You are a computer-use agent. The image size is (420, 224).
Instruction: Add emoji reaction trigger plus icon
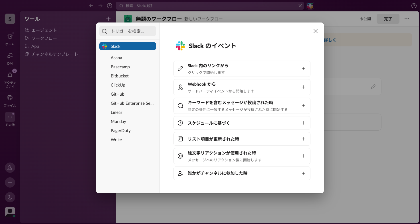pyautogui.click(x=303, y=156)
